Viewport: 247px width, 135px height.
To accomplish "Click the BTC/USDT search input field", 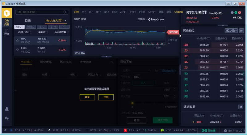I will point(39,12).
